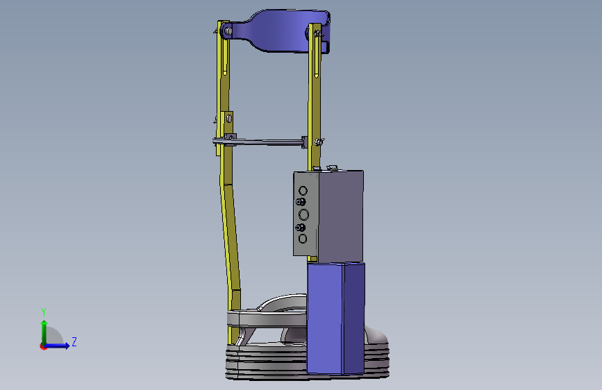602x390 pixels.
Task: Select the gray control box with round holes
Action: (x=328, y=216)
